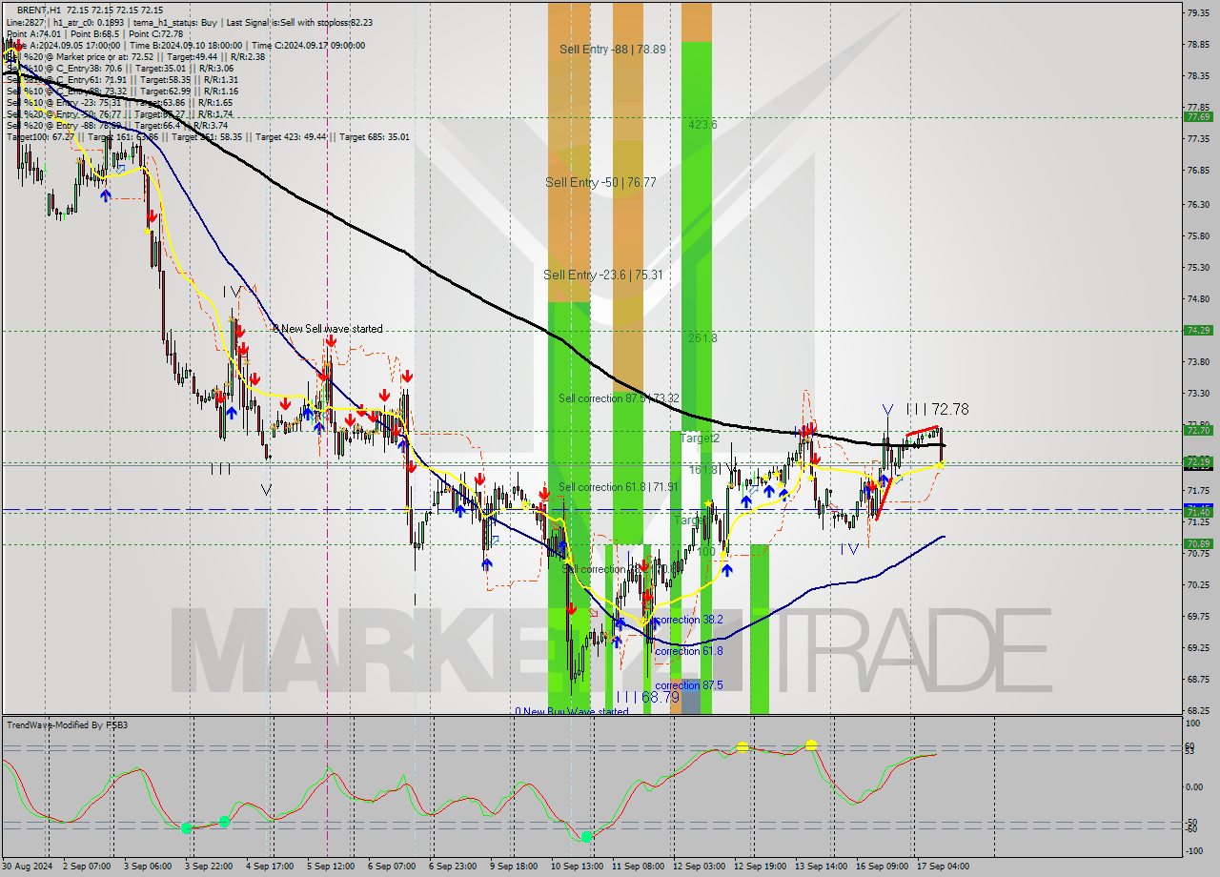Click the '10 Sep 13:00' time axis label
The width and height of the screenshot is (1220, 877).
pyautogui.click(x=577, y=867)
